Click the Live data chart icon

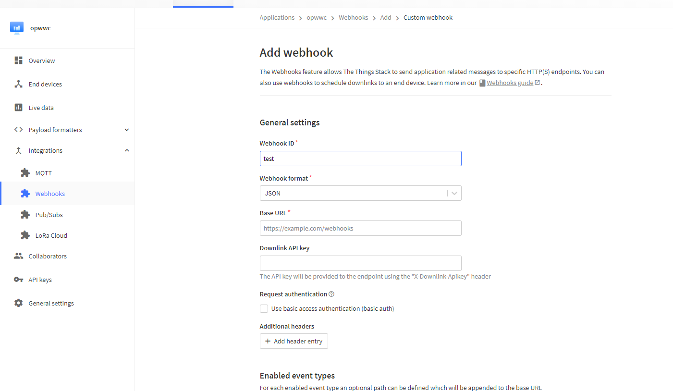coord(19,108)
